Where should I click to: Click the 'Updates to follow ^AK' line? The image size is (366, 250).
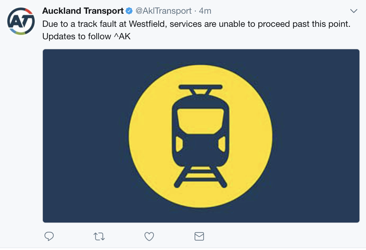[x=86, y=36]
